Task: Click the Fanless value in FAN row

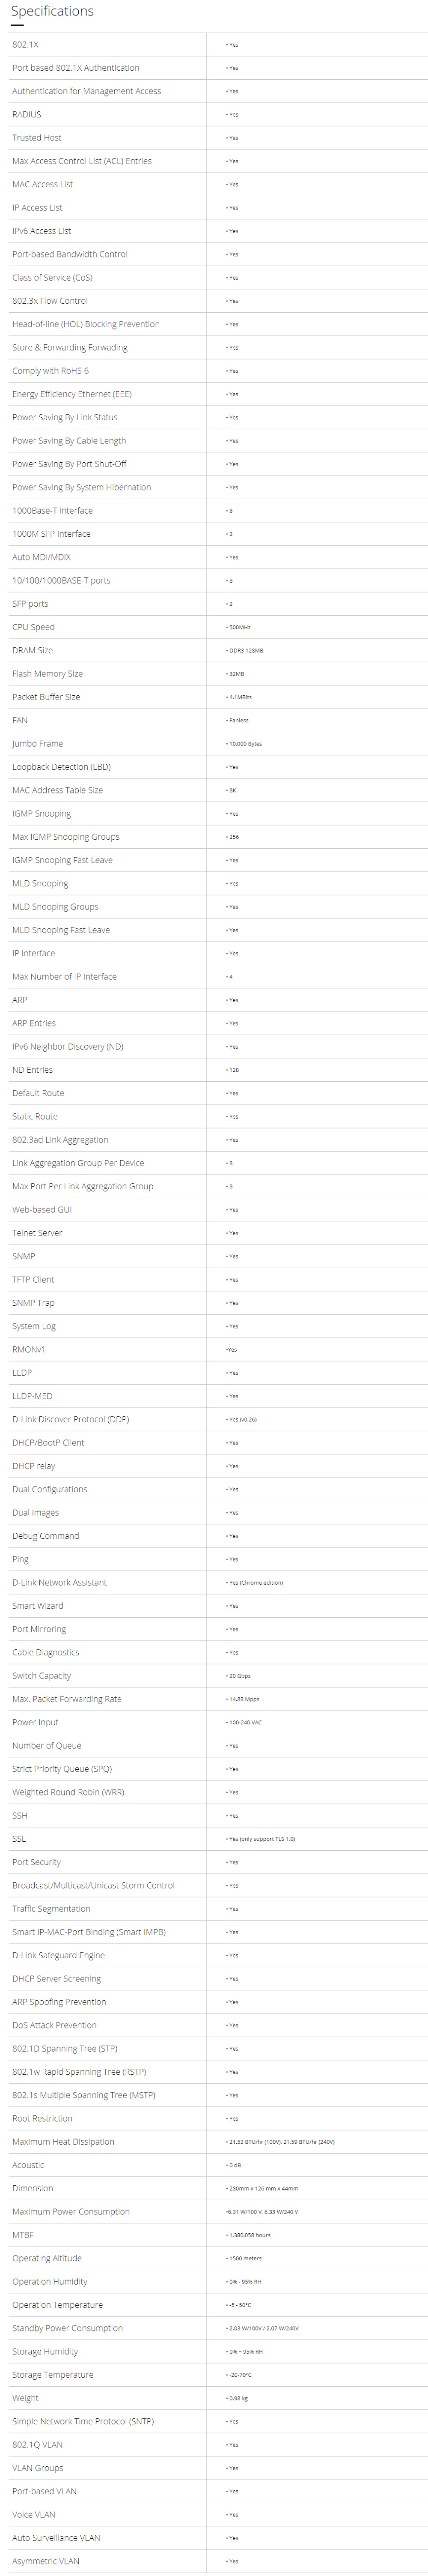Action: [238, 721]
